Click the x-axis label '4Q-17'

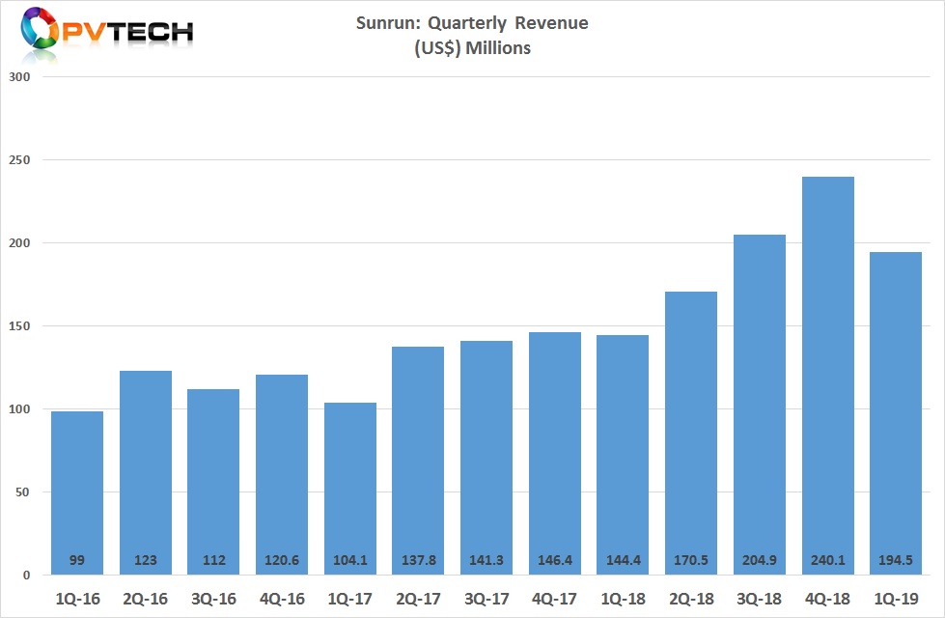pyautogui.click(x=554, y=599)
